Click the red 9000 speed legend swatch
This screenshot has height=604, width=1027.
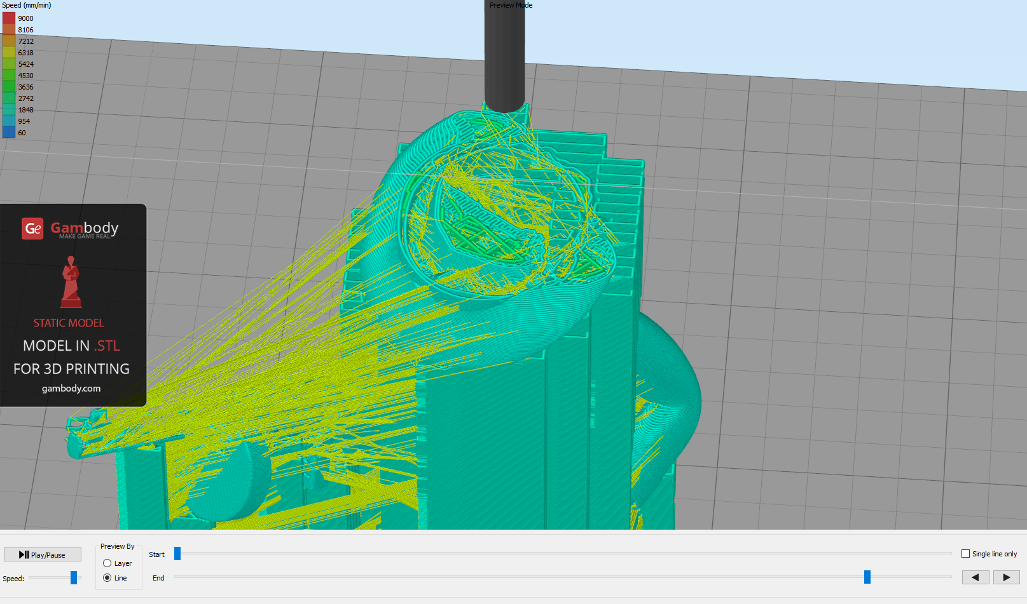click(9, 18)
